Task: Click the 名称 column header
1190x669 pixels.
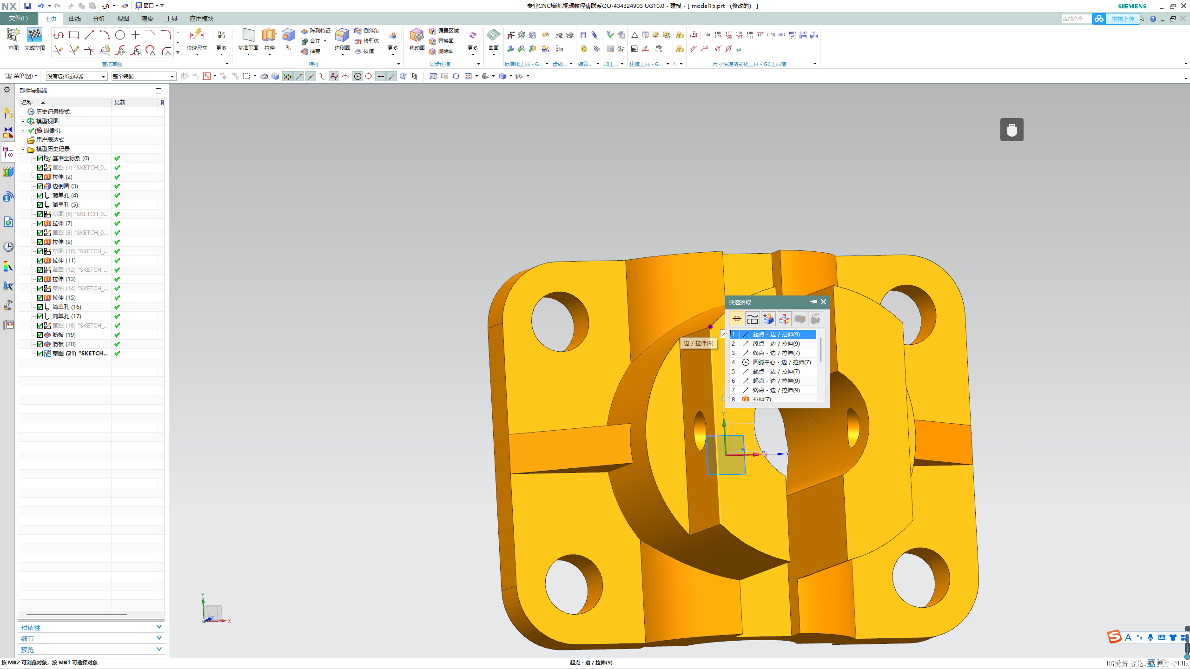Action: (x=65, y=102)
